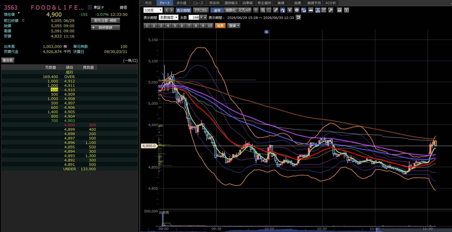Click the 本数 input field showing 168

point(194,18)
